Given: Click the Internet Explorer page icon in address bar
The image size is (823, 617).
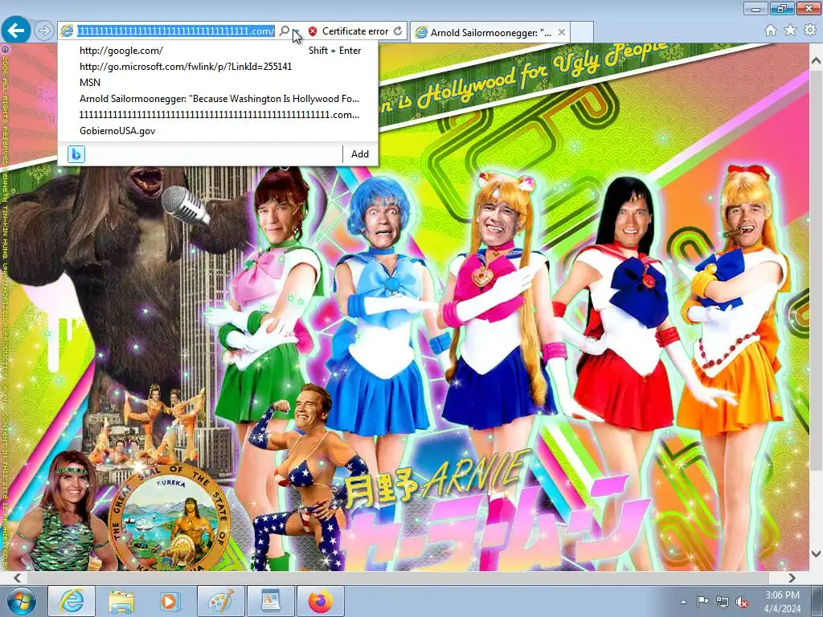Looking at the screenshot, I should pos(67,31).
